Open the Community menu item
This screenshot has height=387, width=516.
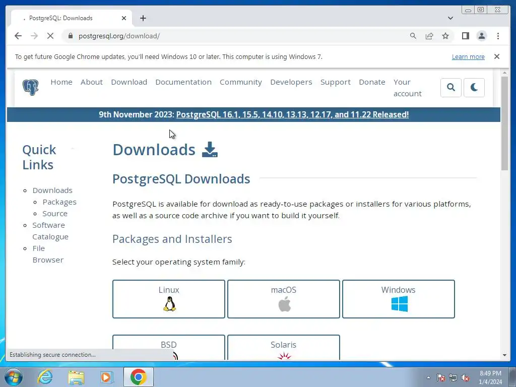point(241,82)
